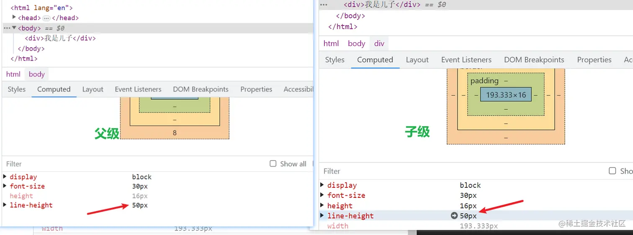This screenshot has width=633, height=235.
Task: Select html breadcrumb in right panel
Action: point(331,43)
